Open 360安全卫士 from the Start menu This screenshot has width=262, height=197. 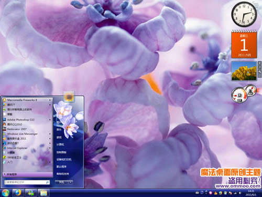[x=27, y=158]
